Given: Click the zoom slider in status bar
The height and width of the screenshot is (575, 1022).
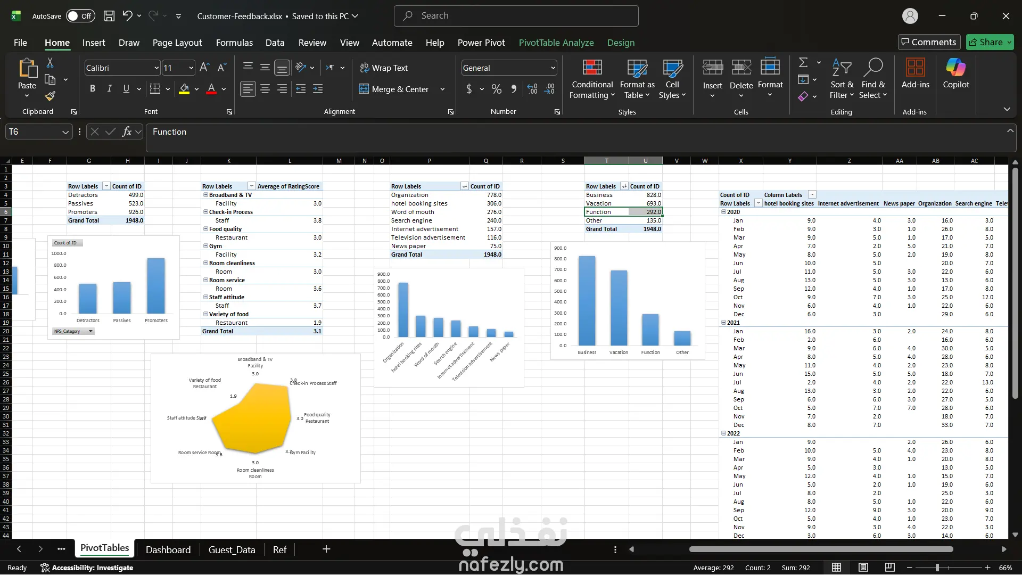Looking at the screenshot, I should (937, 568).
